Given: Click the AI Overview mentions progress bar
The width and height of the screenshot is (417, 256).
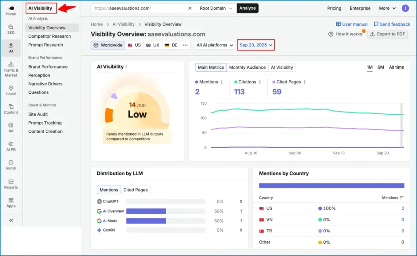Looking at the screenshot, I should pyautogui.click(x=166, y=211).
